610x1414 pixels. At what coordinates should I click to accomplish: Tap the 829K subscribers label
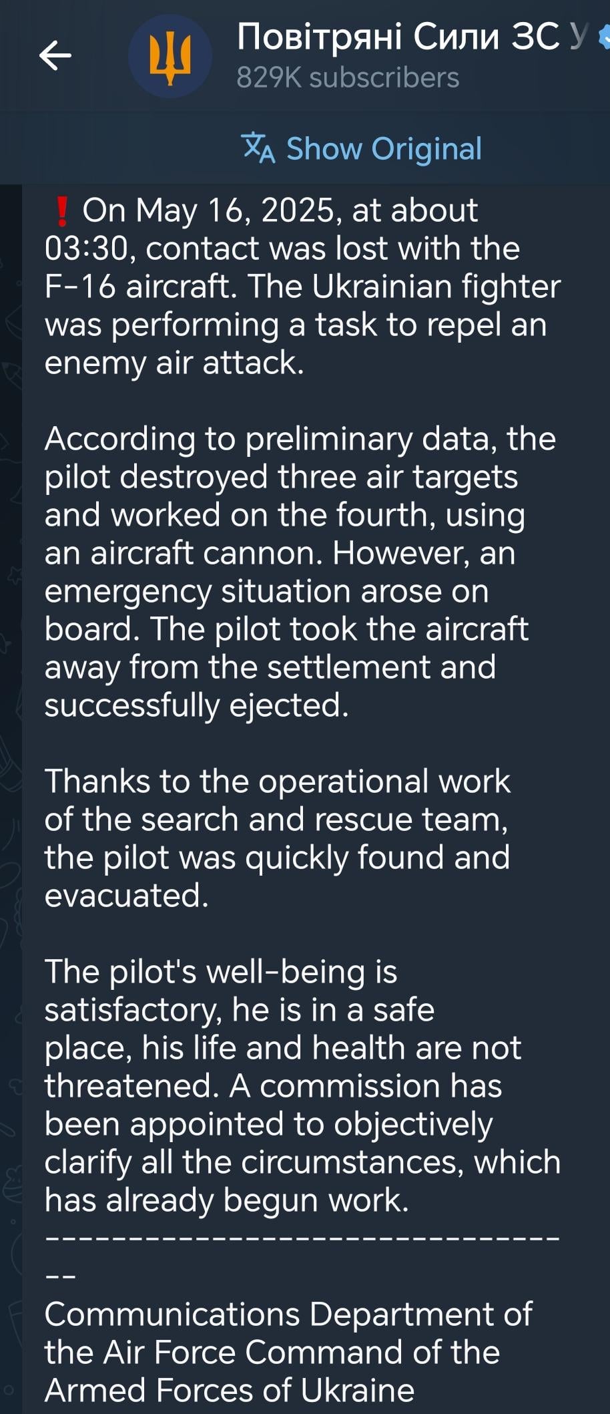pos(348,78)
